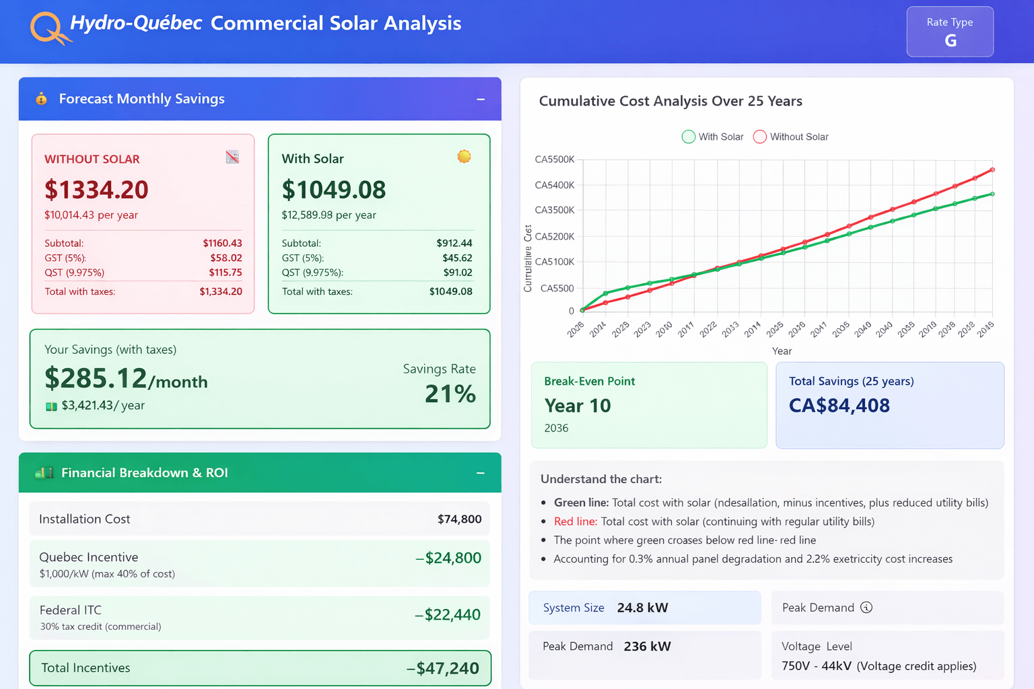Click the '$1,000/kW (max 40% of cost)' note

[107, 574]
